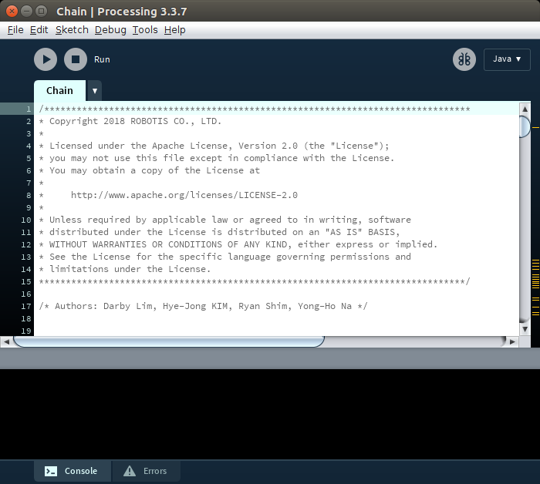
Task: Open the Java mode dropdown
Action: pos(507,59)
